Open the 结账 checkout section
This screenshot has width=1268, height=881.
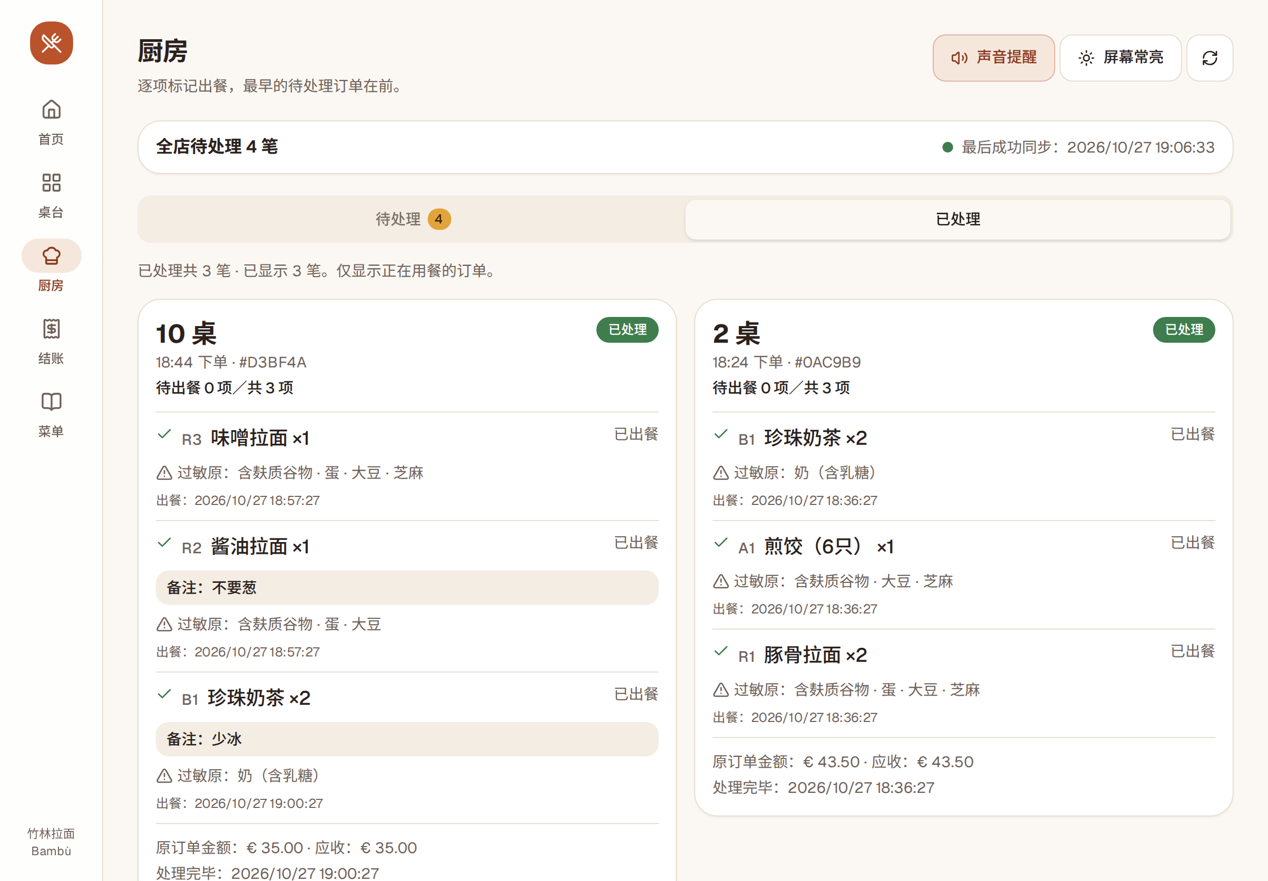tap(52, 342)
